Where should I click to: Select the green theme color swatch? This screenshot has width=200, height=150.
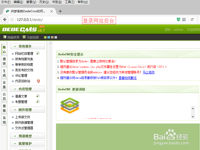[45, 37]
